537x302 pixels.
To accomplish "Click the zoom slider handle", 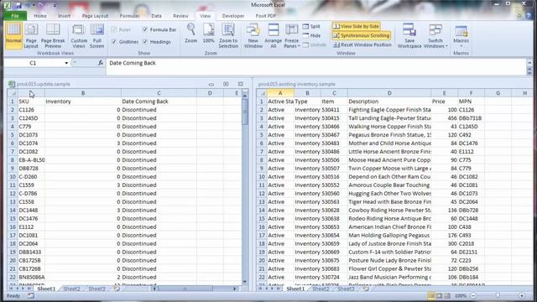I will [498, 296].
